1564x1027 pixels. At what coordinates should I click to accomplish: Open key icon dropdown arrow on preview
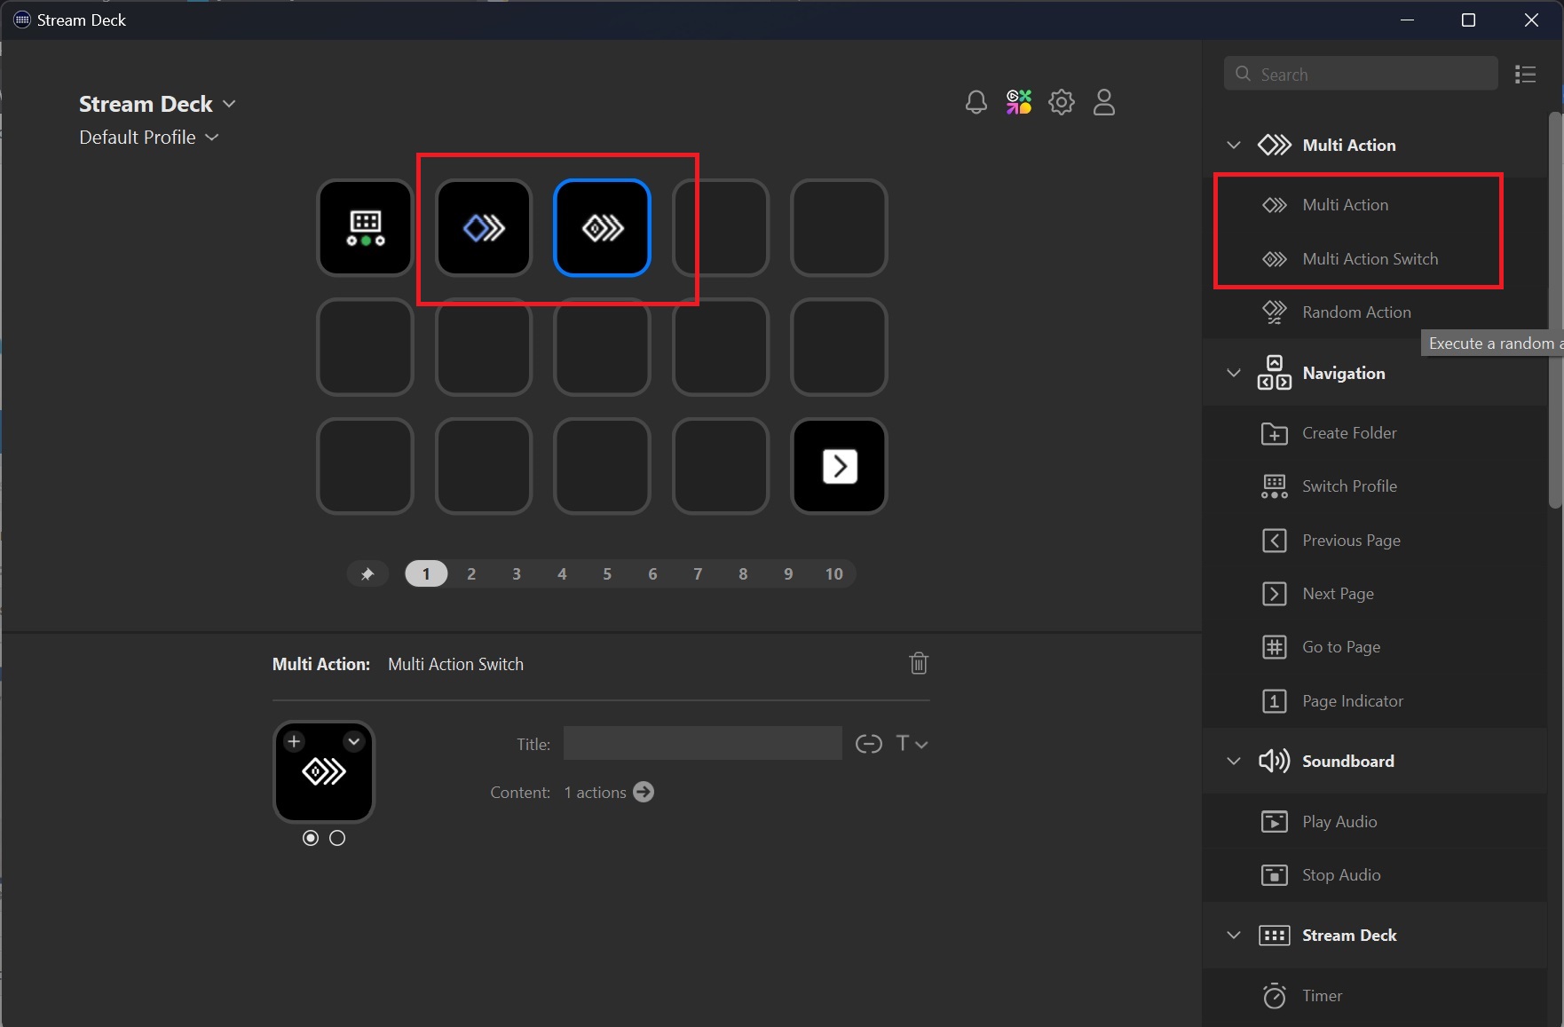pyautogui.click(x=353, y=741)
